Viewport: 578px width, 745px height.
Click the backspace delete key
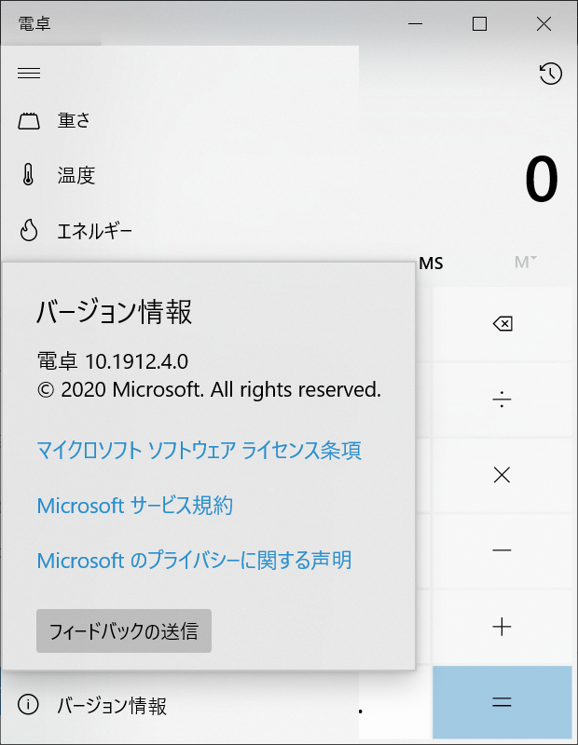click(502, 324)
